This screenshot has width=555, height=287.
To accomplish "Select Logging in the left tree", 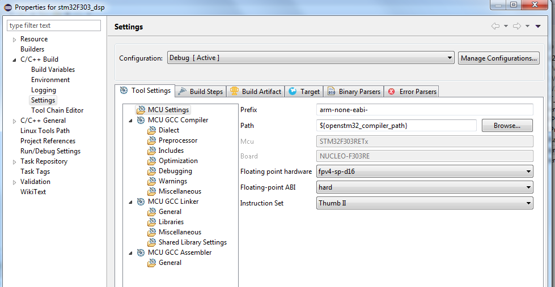I will tap(44, 90).
